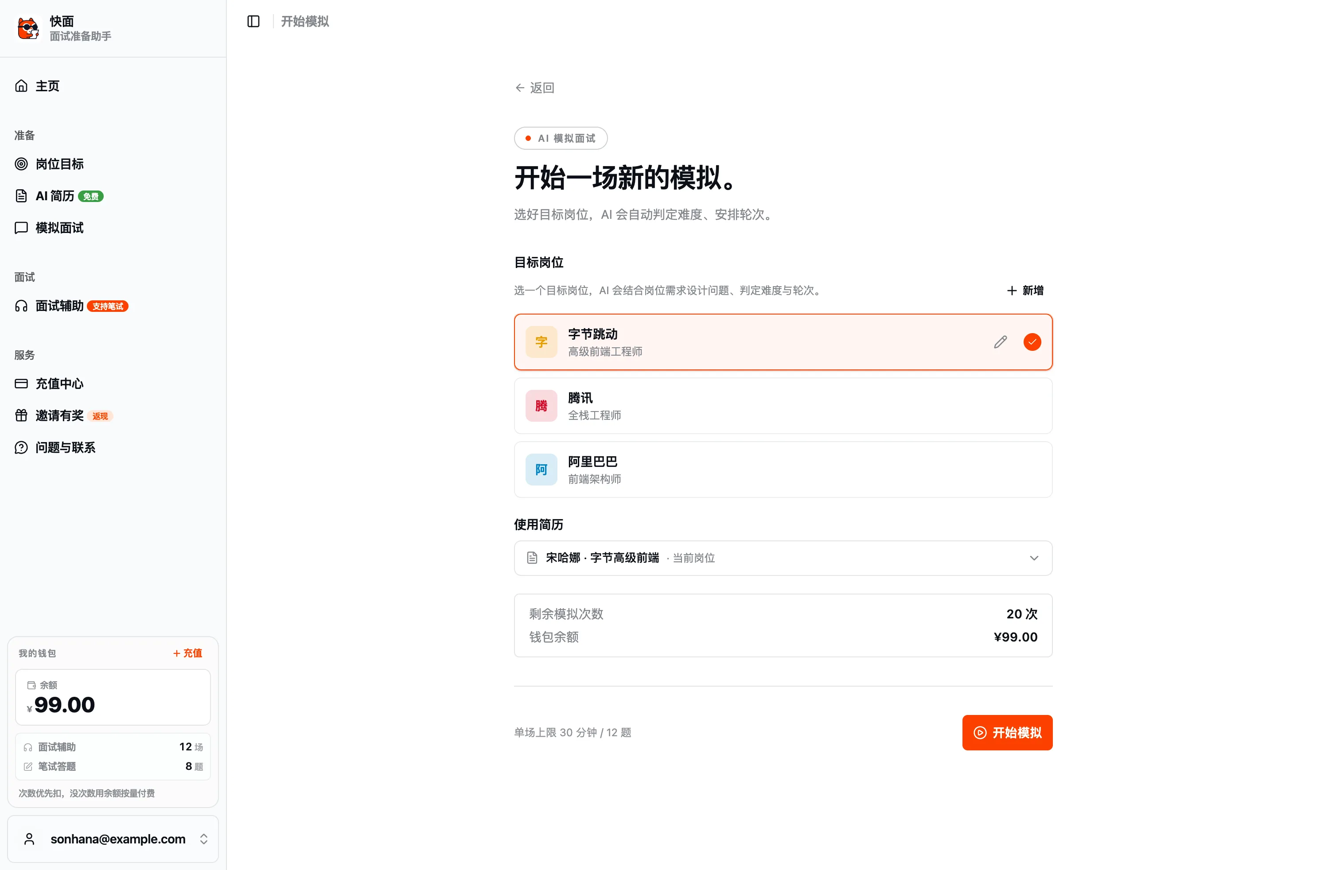Click the 单场上限 30 分钟 / 12 题 text
Viewport: 1340px width, 870px height.
coord(573,733)
